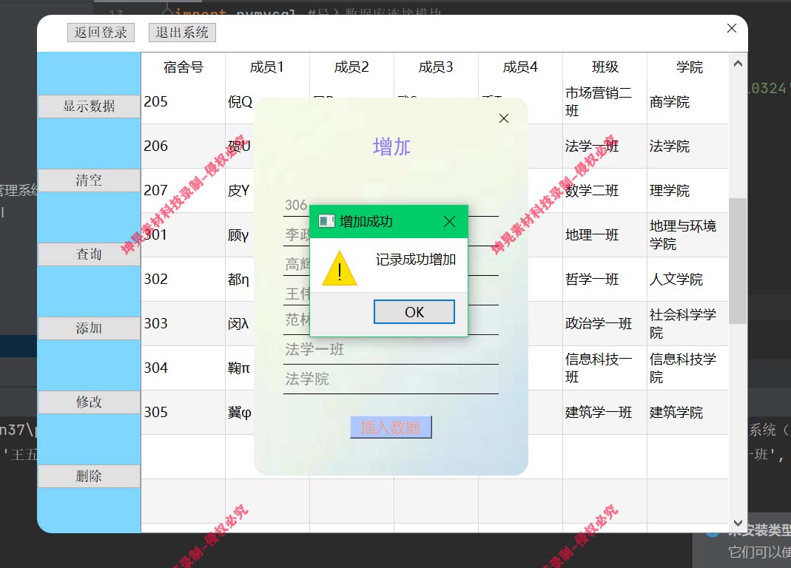Click the 班级 column header
The image size is (791, 568).
click(605, 67)
